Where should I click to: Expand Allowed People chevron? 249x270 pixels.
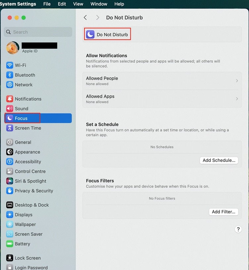pos(237,81)
